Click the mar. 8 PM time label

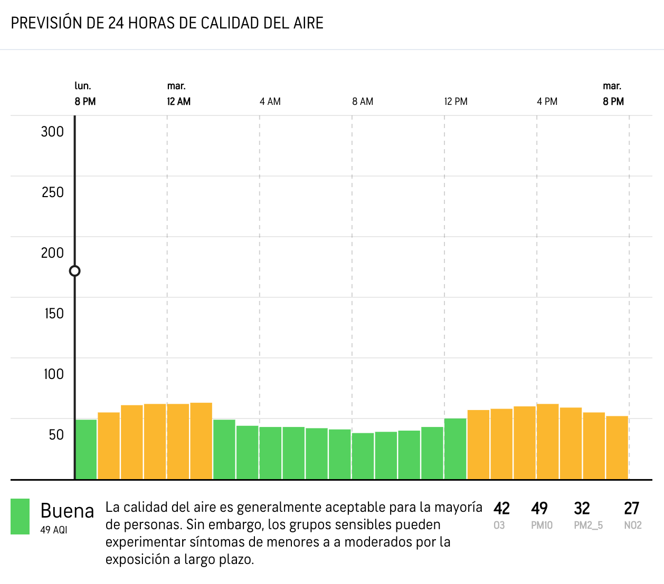point(613,94)
